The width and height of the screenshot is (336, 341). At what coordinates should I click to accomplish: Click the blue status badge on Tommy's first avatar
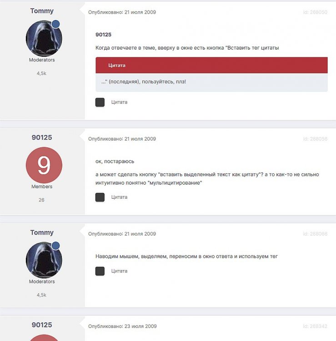click(x=56, y=24)
